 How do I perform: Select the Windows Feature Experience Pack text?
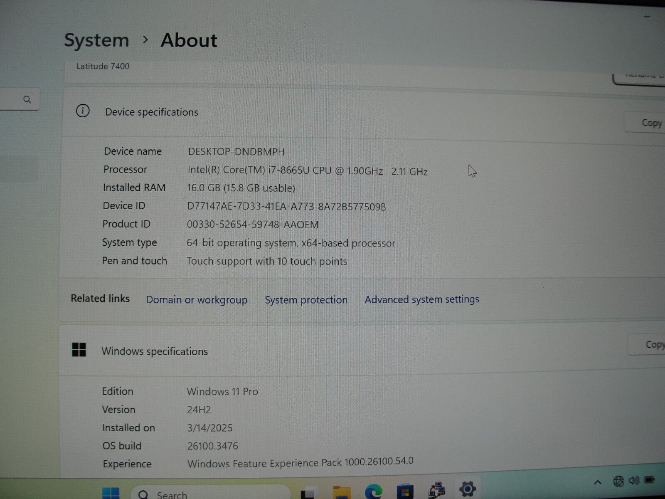click(x=300, y=462)
